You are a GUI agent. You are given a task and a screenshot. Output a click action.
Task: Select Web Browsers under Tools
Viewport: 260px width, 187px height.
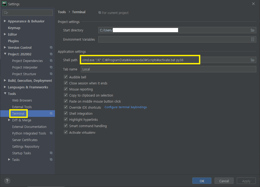pos(22,100)
